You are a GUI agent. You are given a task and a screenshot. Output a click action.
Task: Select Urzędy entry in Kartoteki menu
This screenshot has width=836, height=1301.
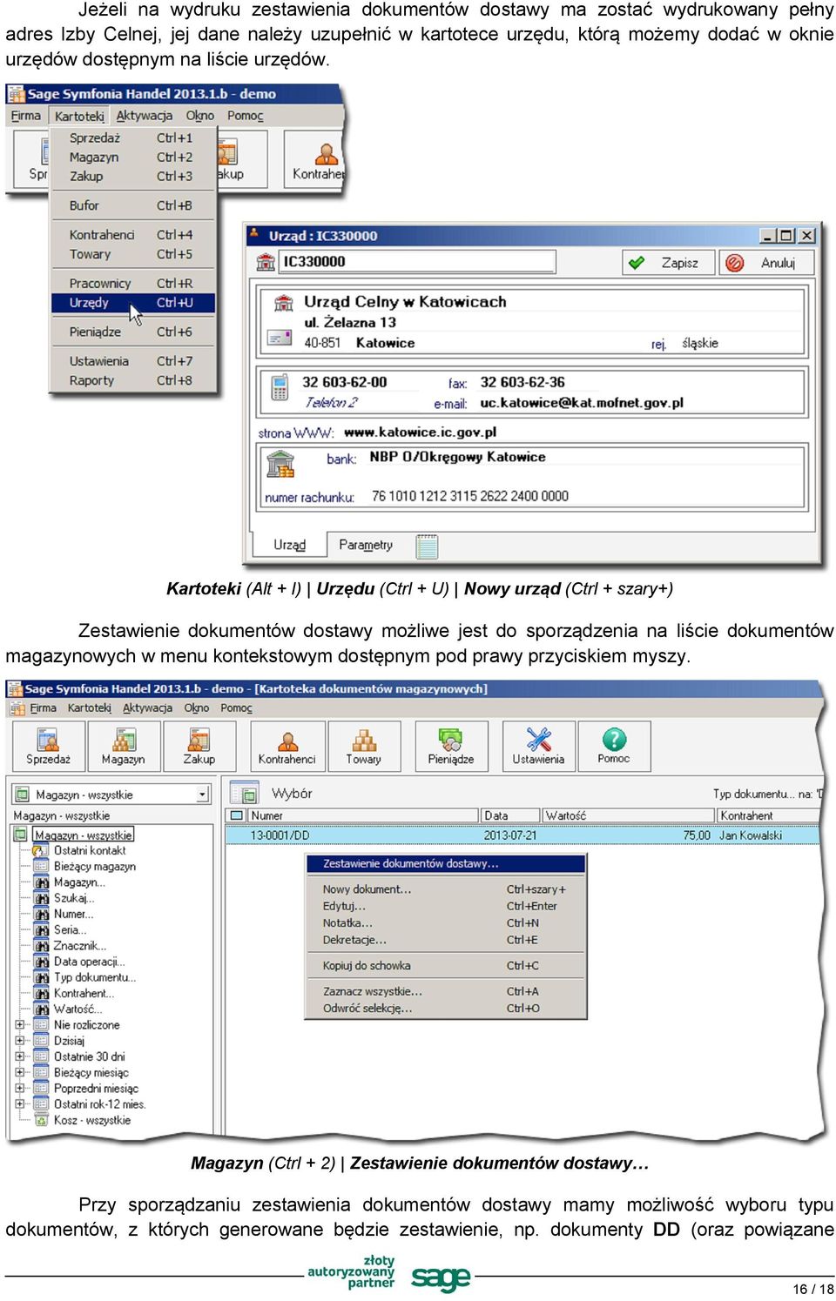132,303
